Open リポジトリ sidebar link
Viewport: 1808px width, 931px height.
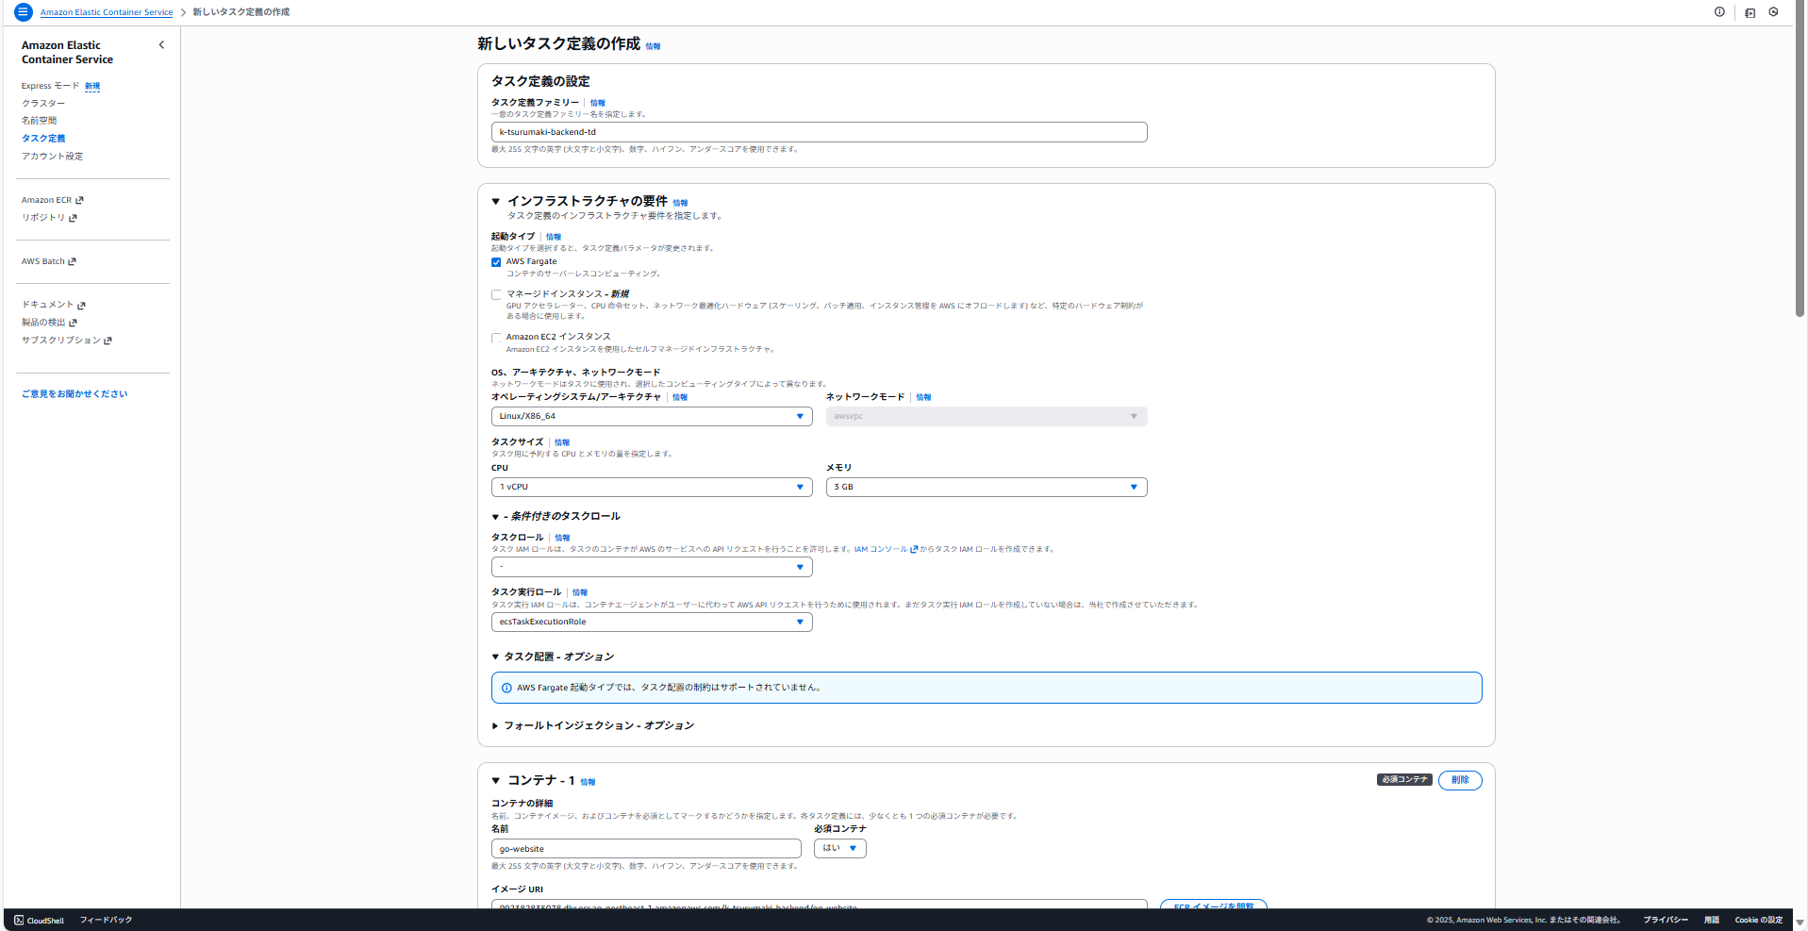43,218
